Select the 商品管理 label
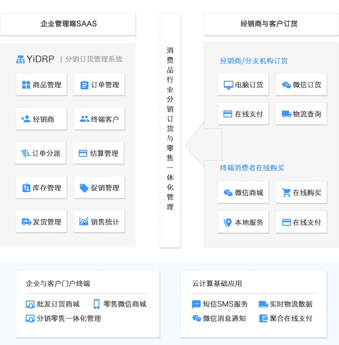This screenshot has width=339, height=345. point(47,85)
